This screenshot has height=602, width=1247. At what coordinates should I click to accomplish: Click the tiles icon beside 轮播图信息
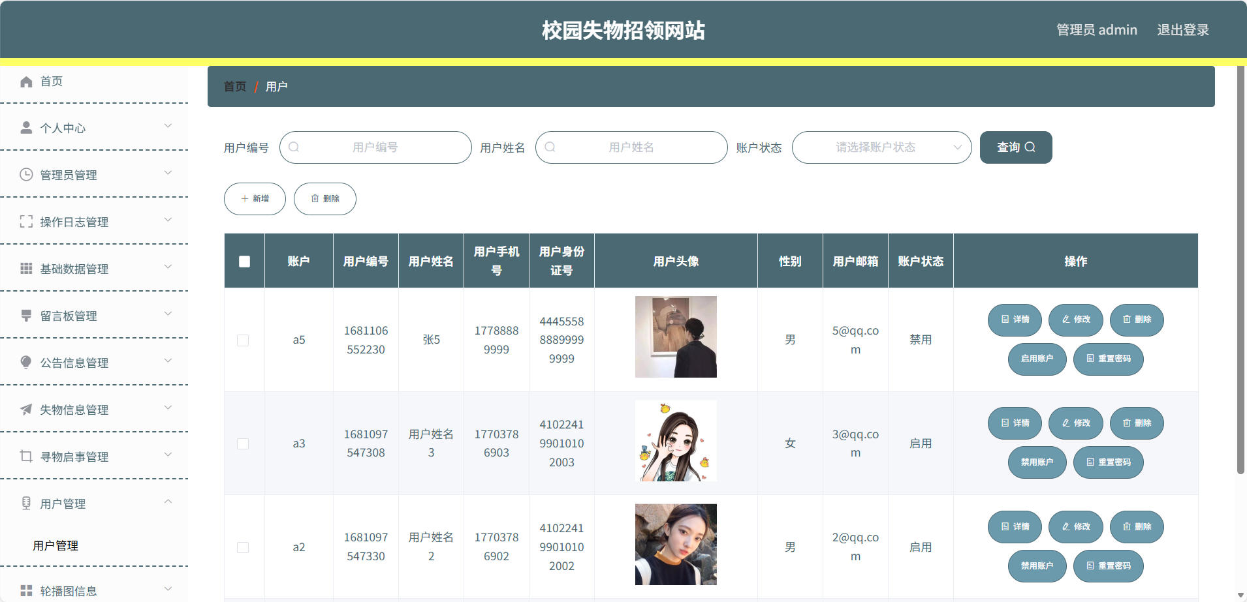26,591
